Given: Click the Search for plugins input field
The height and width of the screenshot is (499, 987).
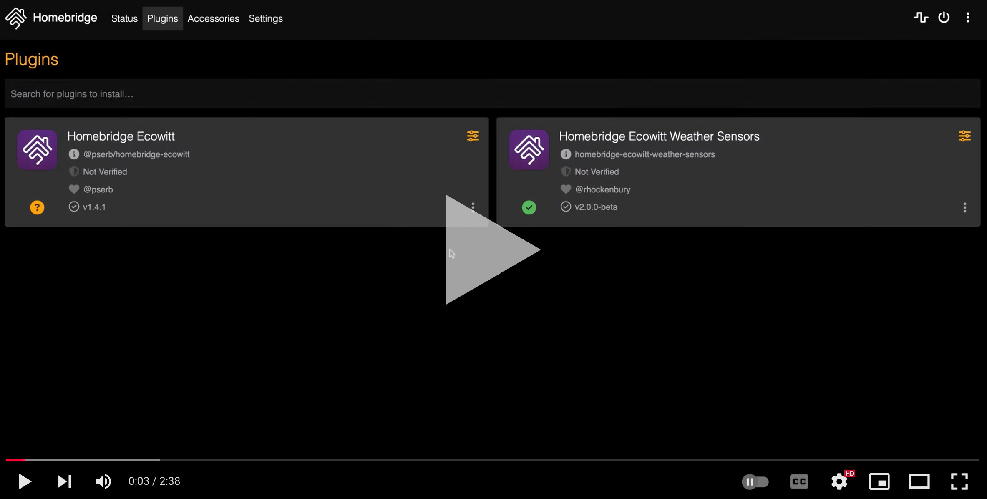Looking at the screenshot, I should click(x=492, y=94).
